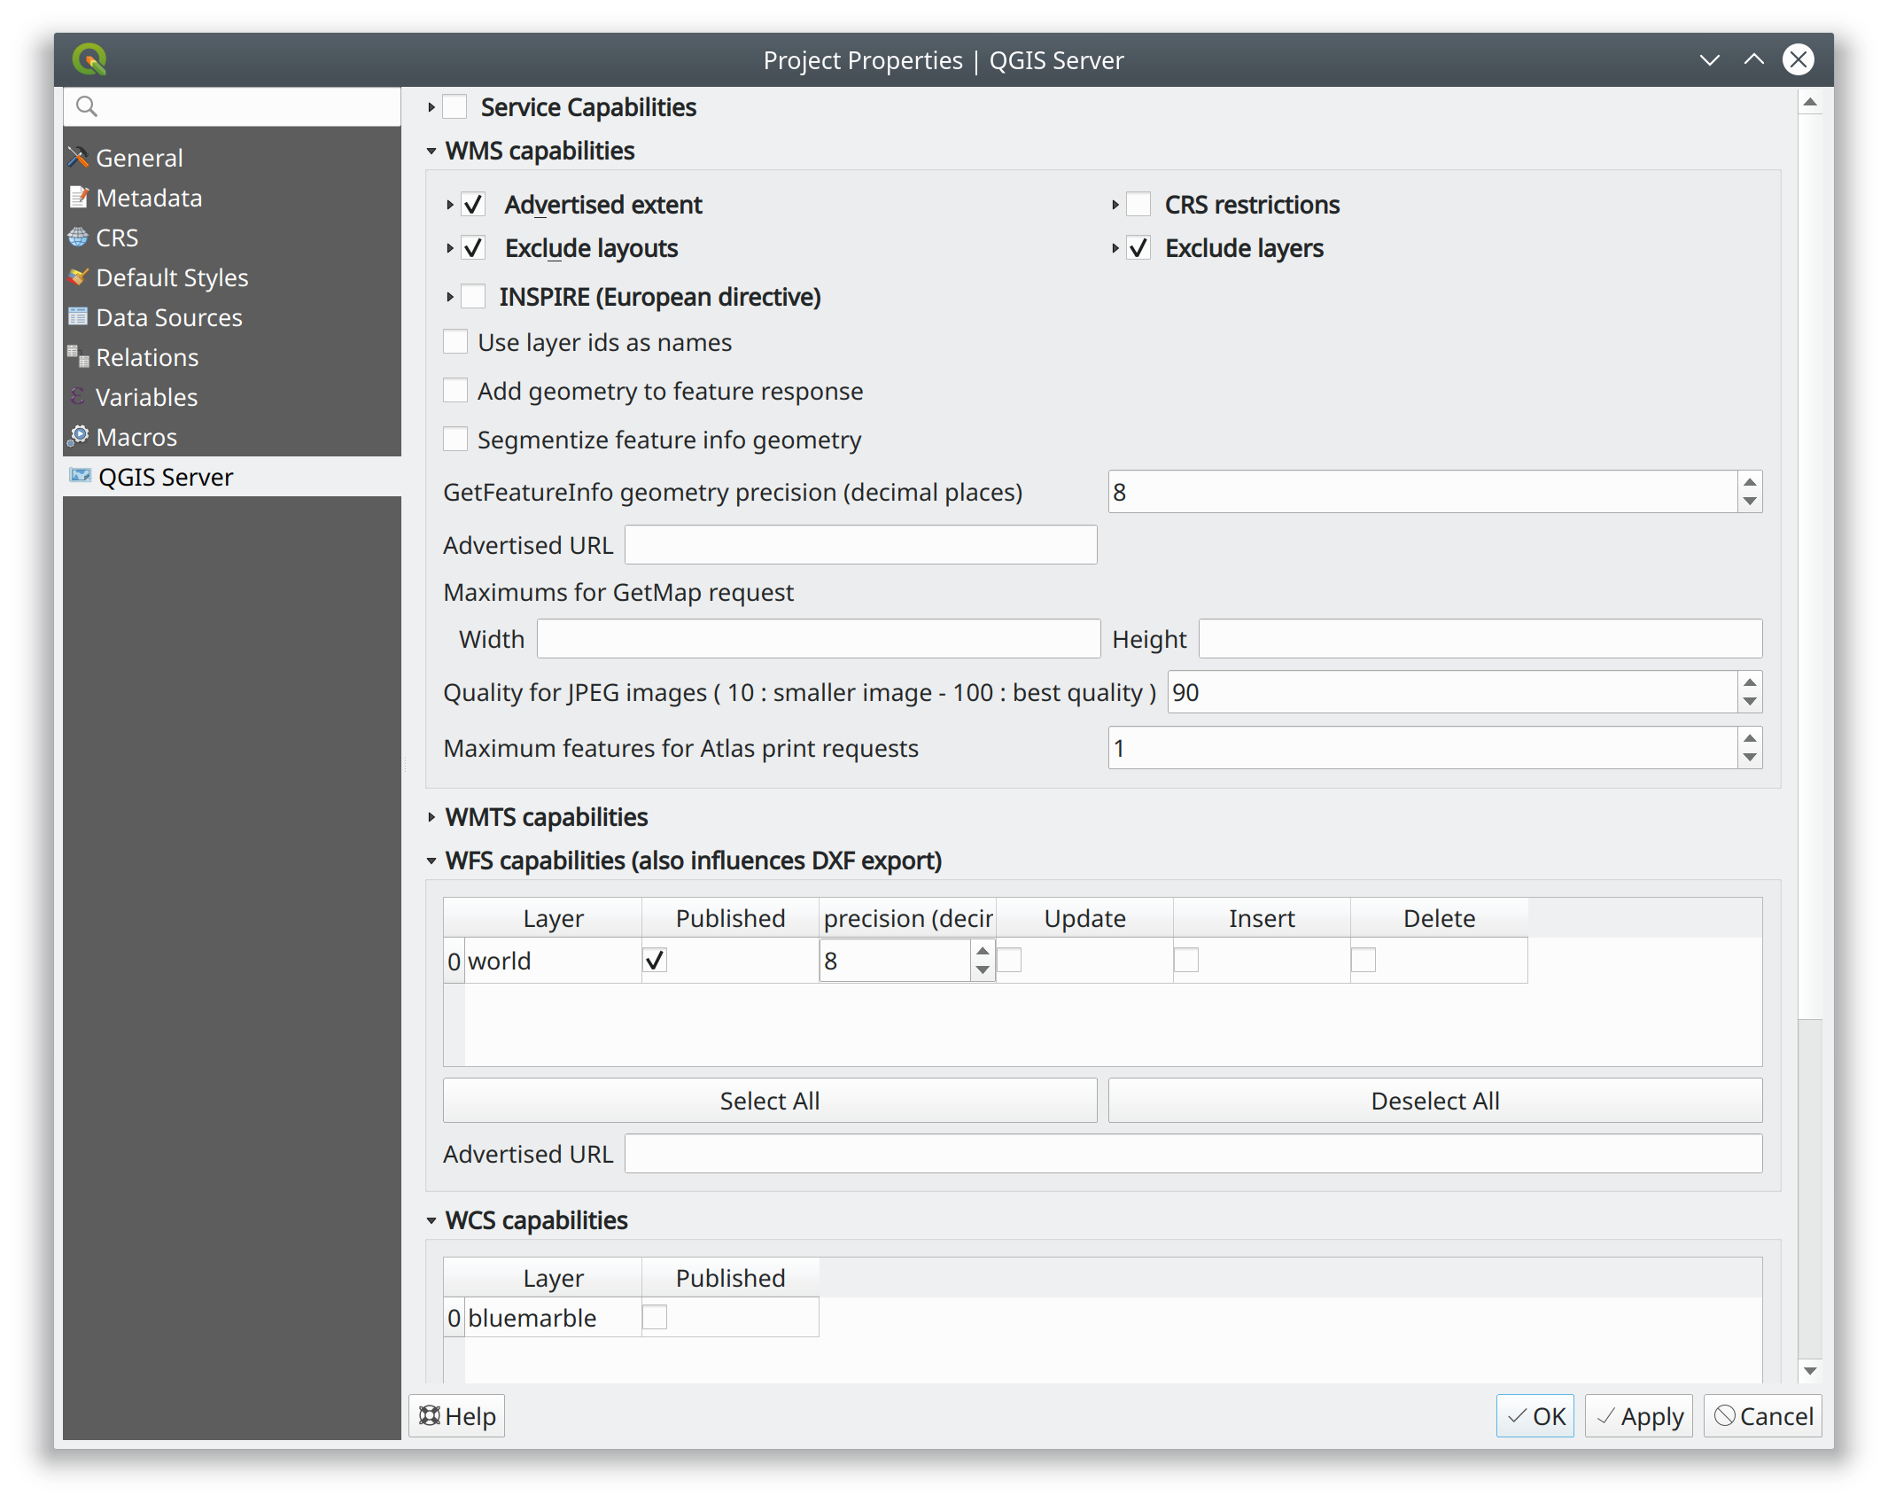Click the QGIS logo icon in title bar
This screenshot has height=1503, width=1888.
pyautogui.click(x=89, y=59)
